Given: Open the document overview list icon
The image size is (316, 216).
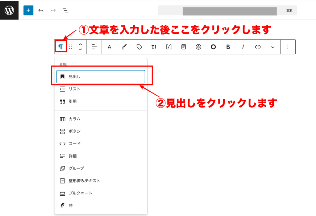Looking at the screenshot, I should pos(65,10).
